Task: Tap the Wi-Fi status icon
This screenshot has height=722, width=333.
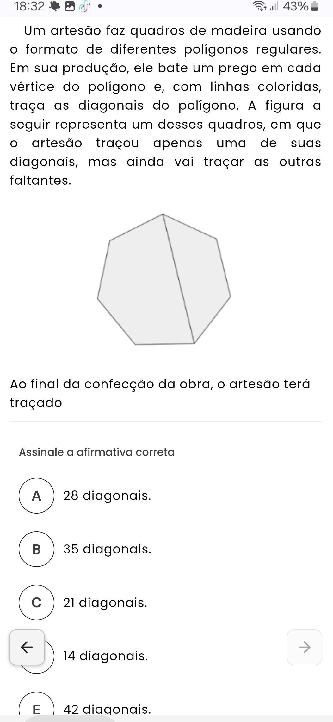Action: [x=261, y=7]
